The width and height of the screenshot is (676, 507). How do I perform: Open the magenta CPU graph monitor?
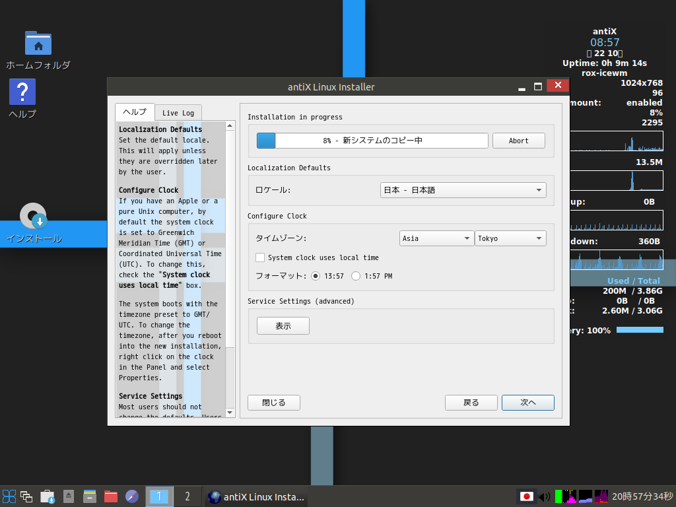tap(570, 496)
